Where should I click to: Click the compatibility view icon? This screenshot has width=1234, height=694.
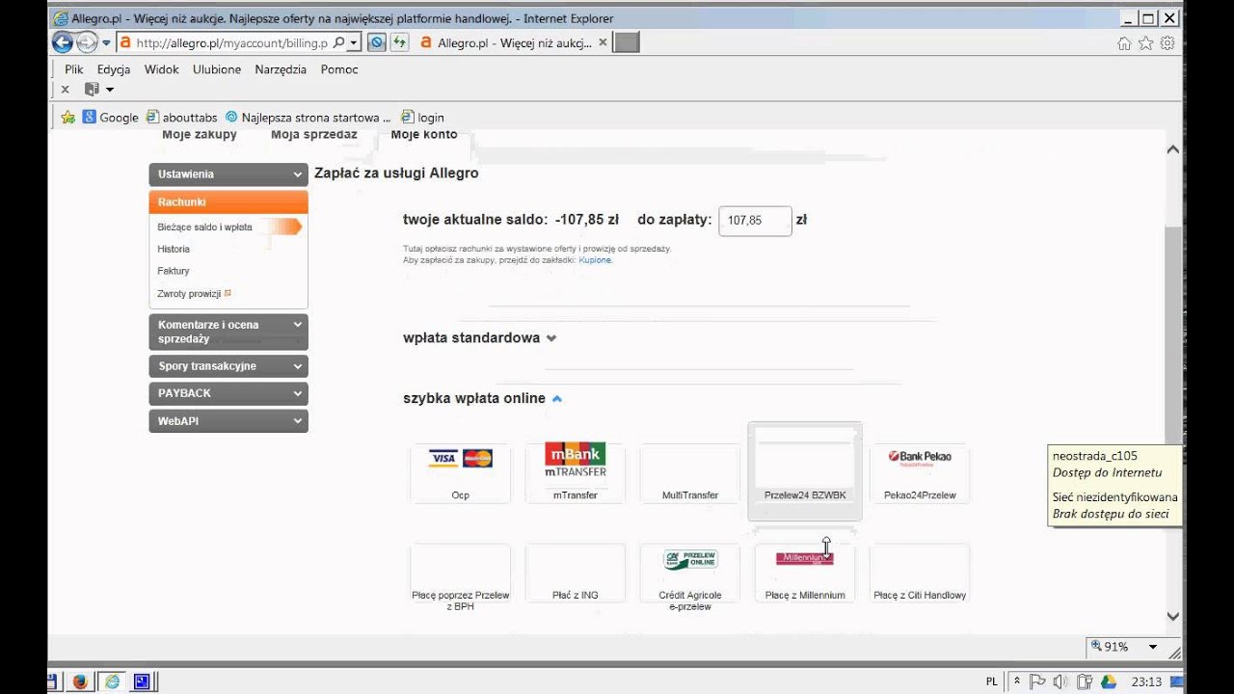[x=377, y=42]
